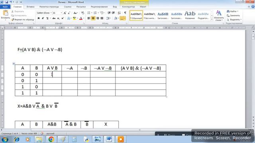Click the русский language status indicator
255x143 pixels.
pos(50,133)
